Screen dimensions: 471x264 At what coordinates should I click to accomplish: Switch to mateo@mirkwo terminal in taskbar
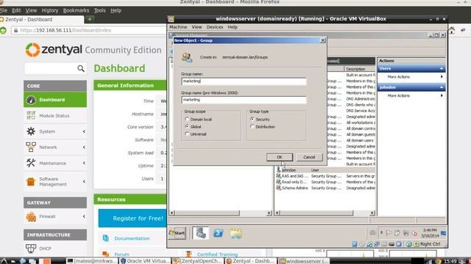click(x=91, y=261)
